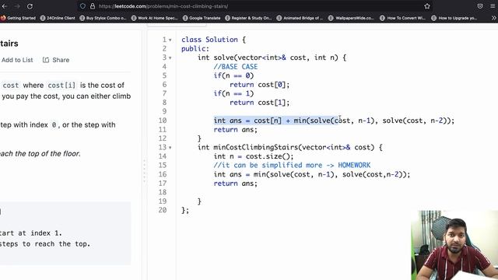Click 'int n = cost.size();' on line 14
The height and width of the screenshot is (280, 498).
click(254, 156)
